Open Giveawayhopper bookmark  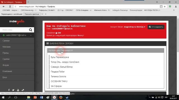click(x=136, y=10)
